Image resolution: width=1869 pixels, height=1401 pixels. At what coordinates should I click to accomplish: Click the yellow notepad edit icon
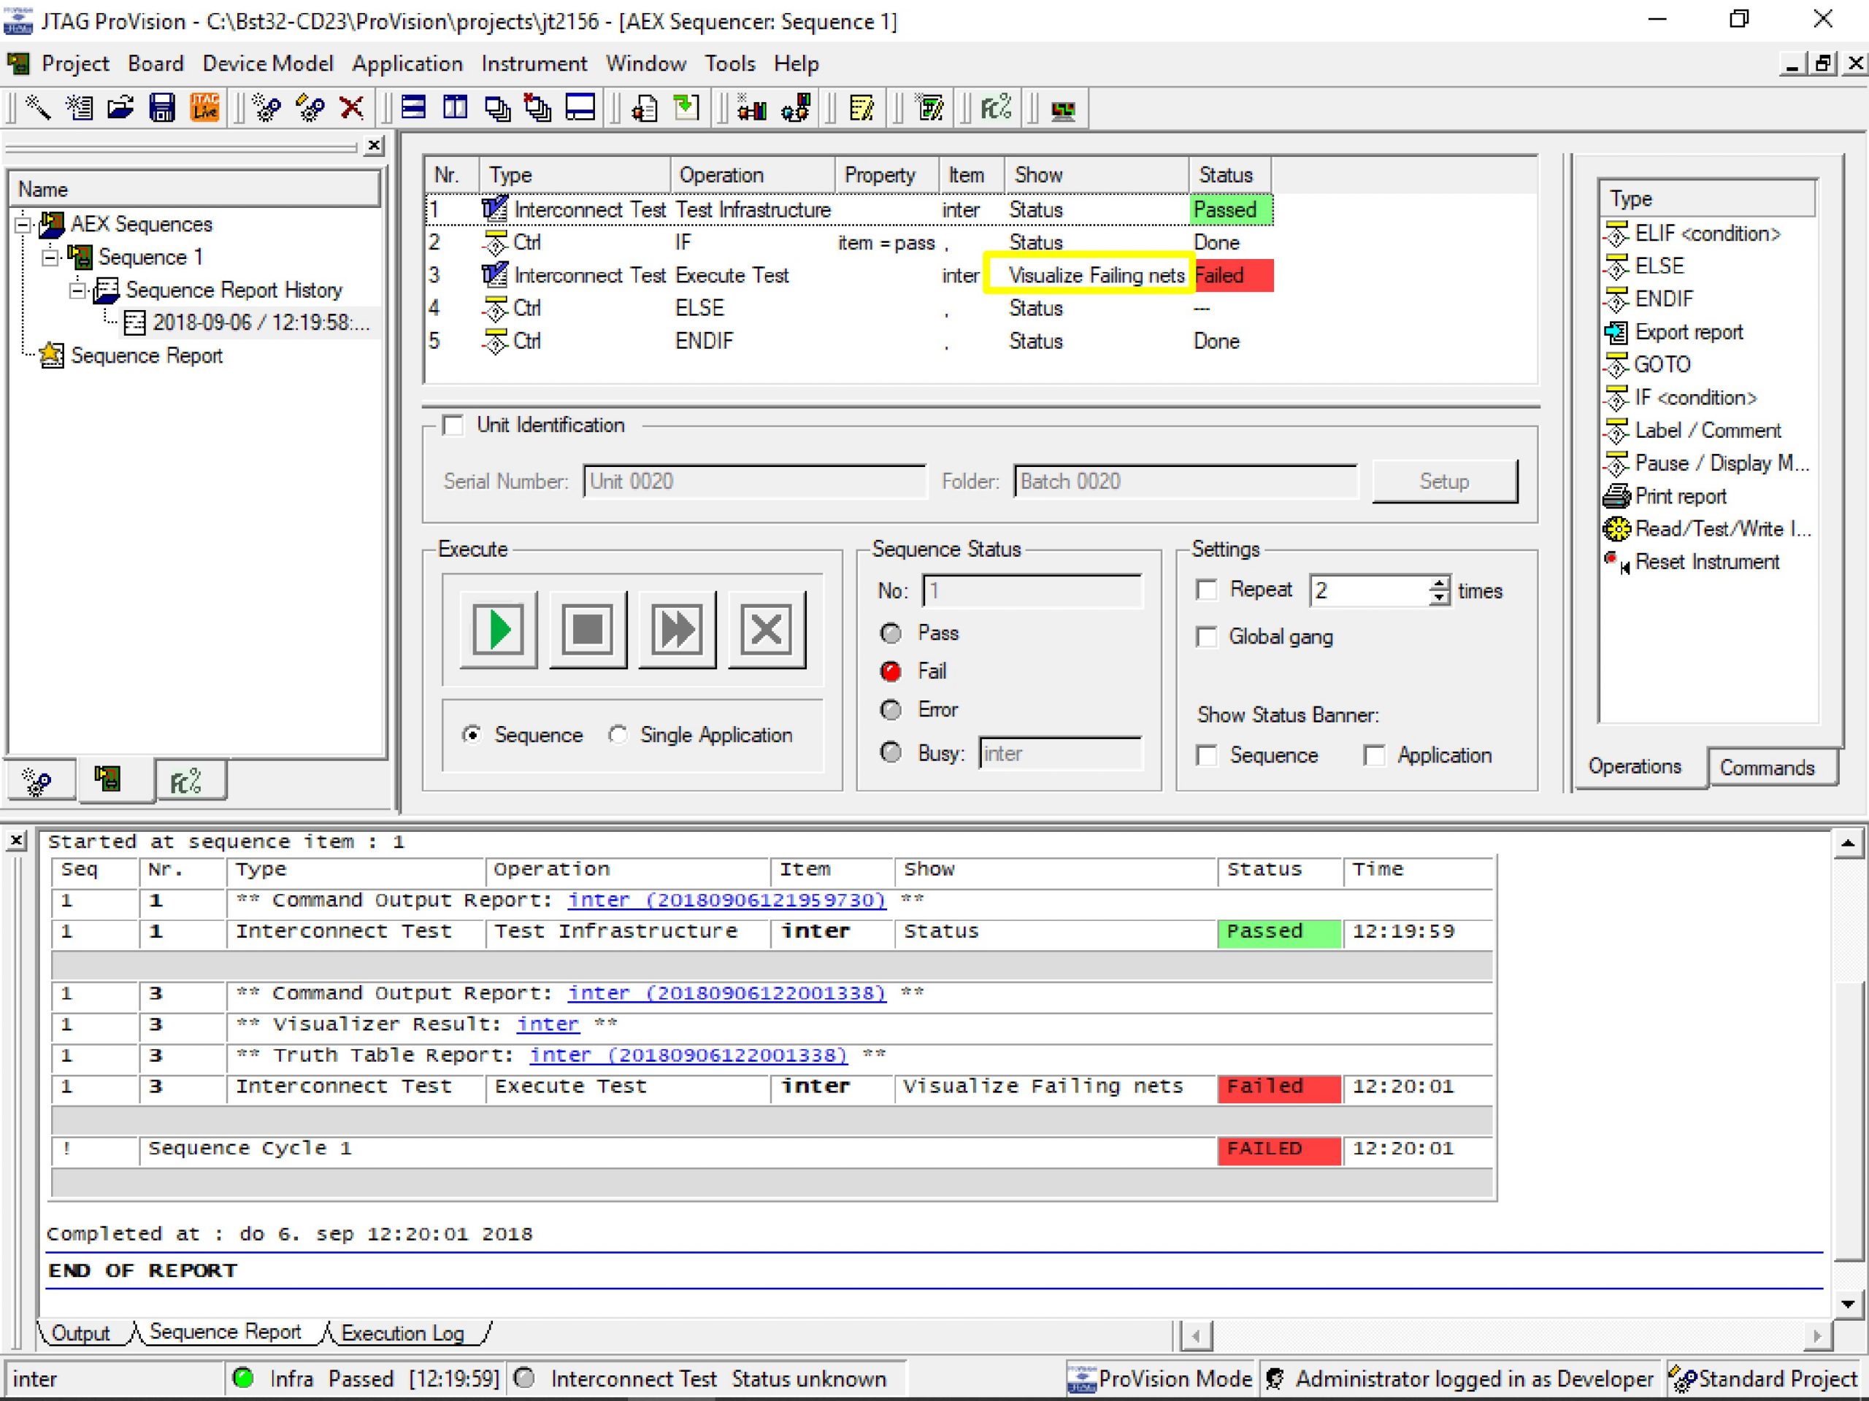[861, 108]
